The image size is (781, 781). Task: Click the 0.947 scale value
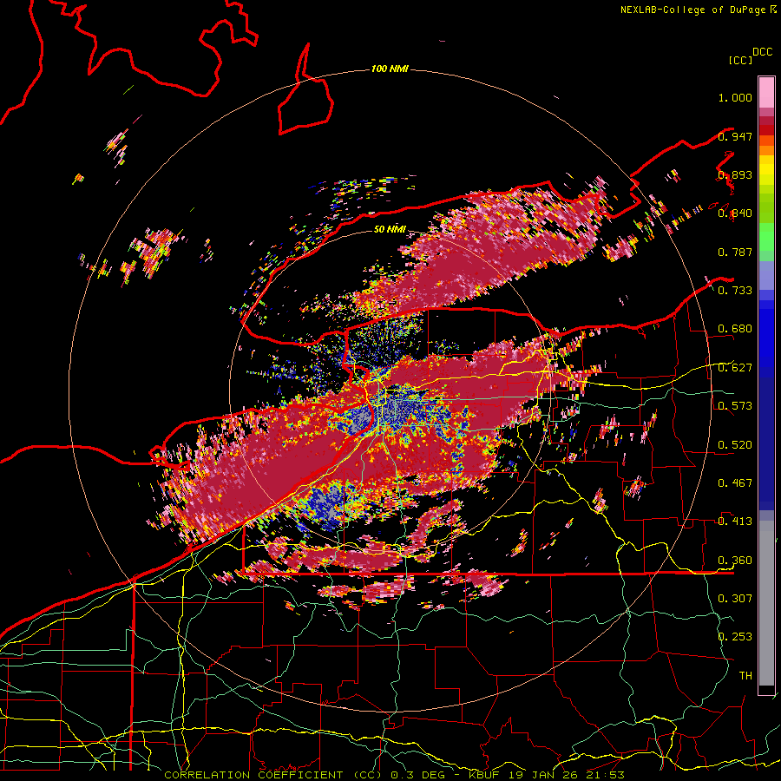735,136
